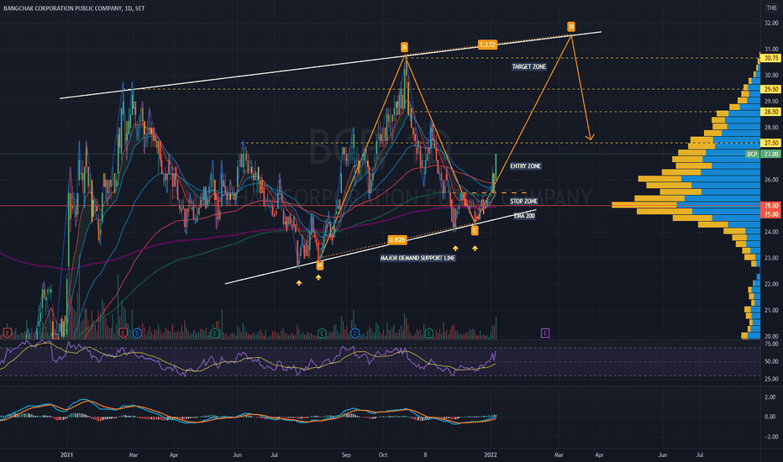The width and height of the screenshot is (783, 462).
Task: Click the ENTRY ZONE text annotation
Action: click(525, 165)
